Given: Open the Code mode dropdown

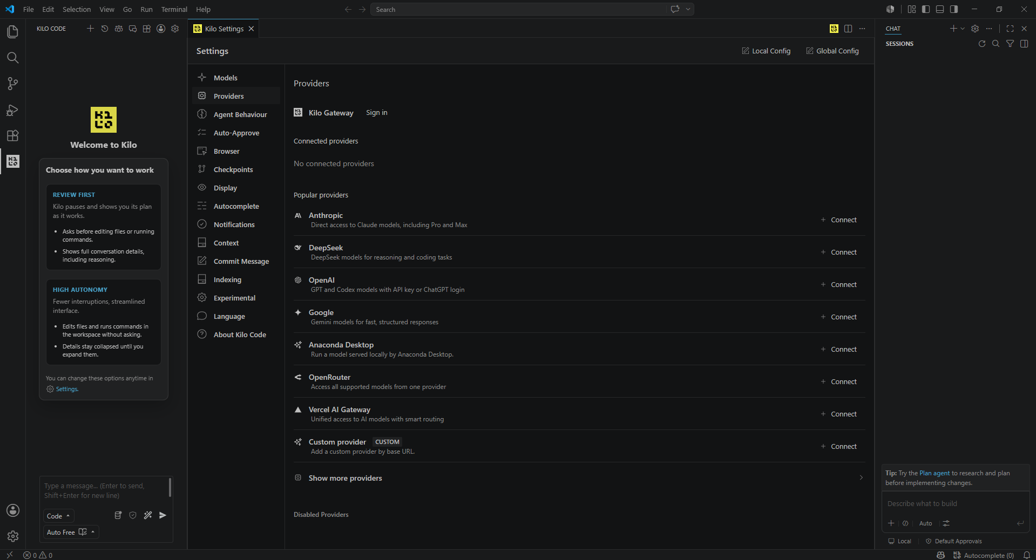Looking at the screenshot, I should (58, 516).
